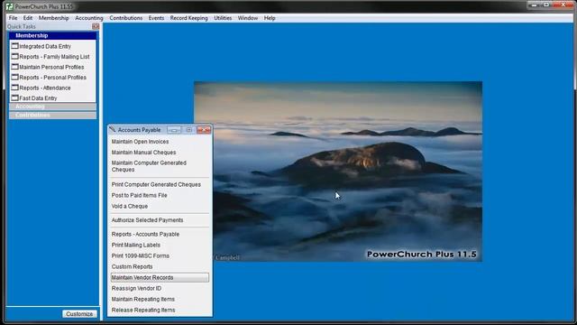The width and height of the screenshot is (577, 325).
Task: Select Maintain Computer Generated Cheques
Action: coord(149,166)
